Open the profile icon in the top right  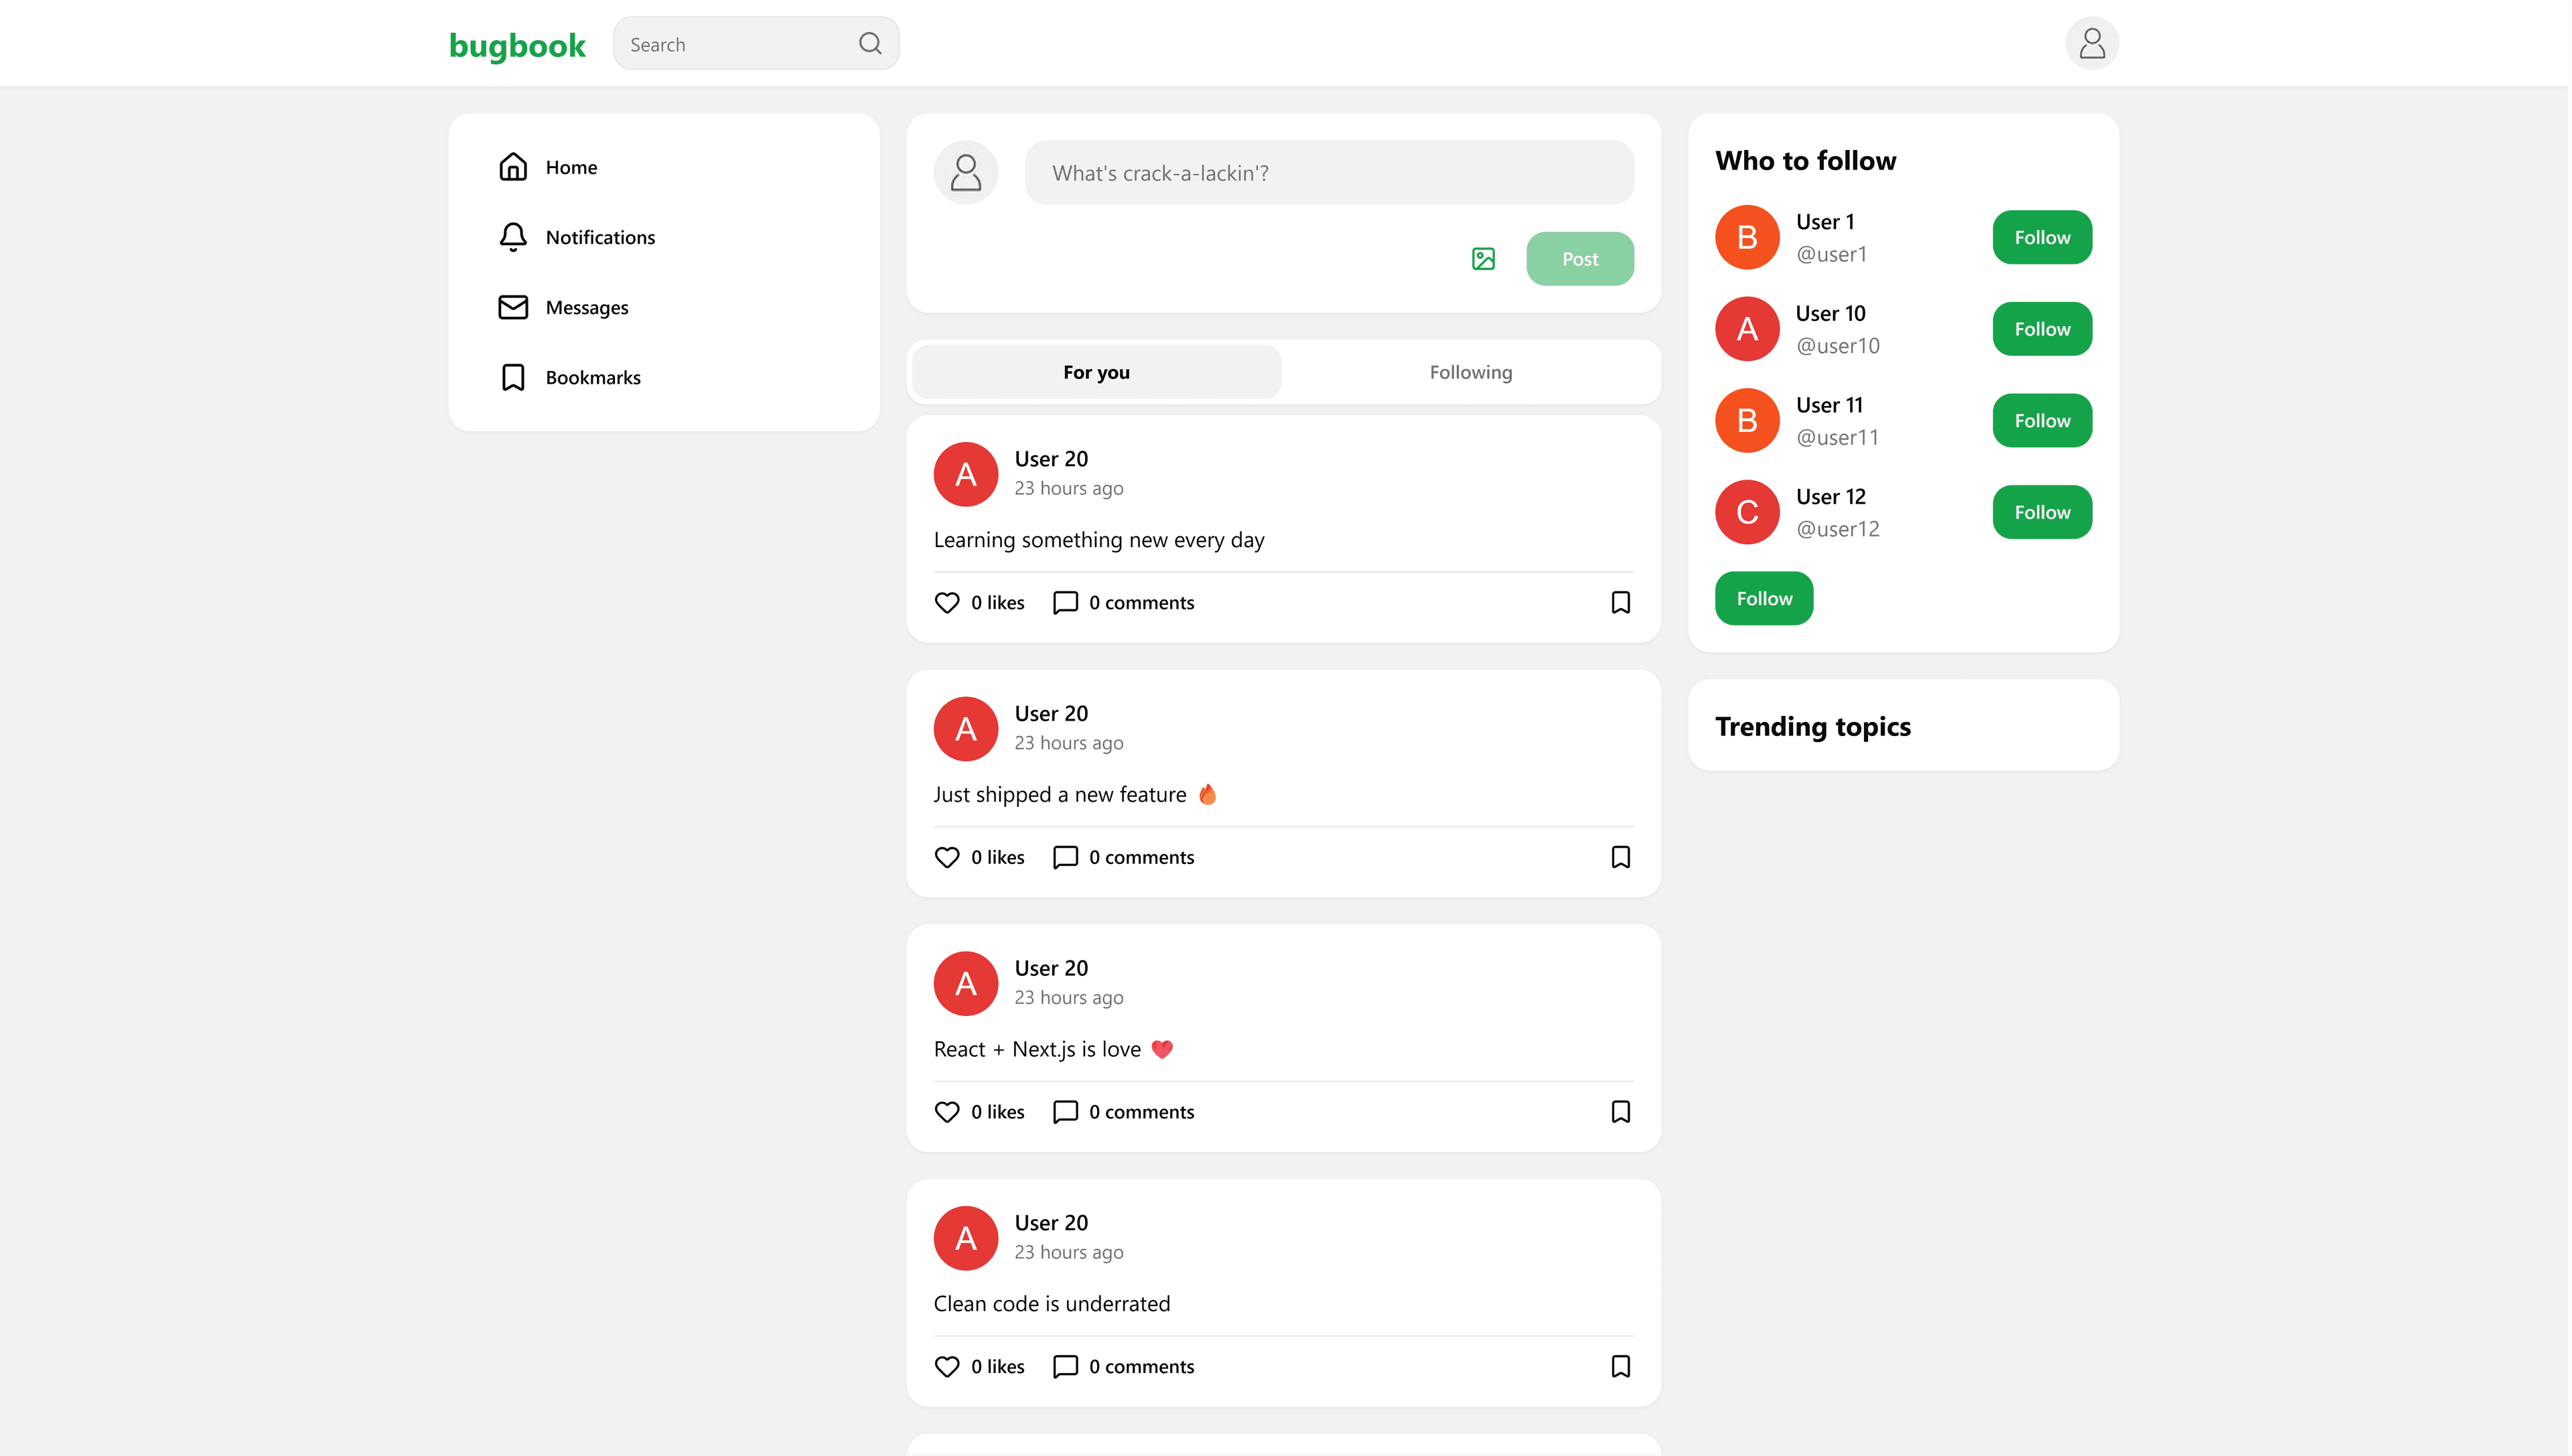coord(2092,43)
